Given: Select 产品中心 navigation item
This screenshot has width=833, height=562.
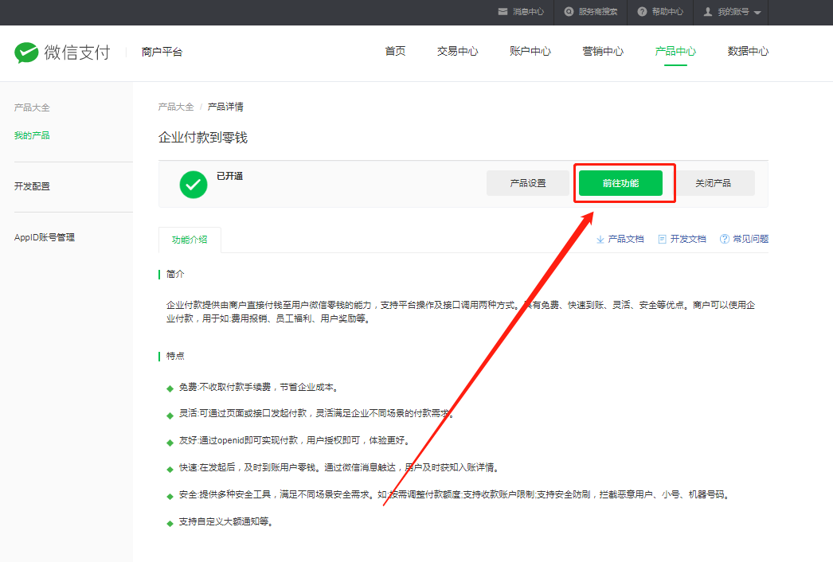Looking at the screenshot, I should 675,52.
